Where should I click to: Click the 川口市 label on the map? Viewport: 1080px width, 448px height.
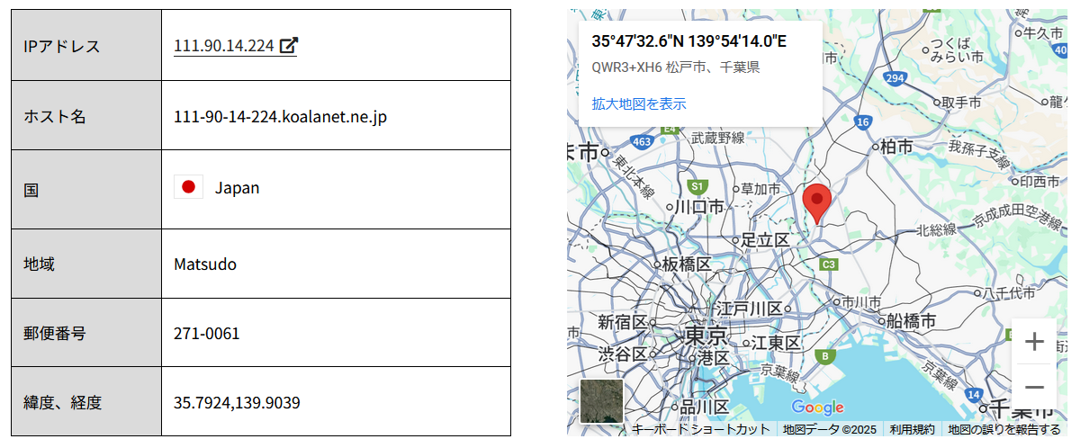click(x=700, y=206)
